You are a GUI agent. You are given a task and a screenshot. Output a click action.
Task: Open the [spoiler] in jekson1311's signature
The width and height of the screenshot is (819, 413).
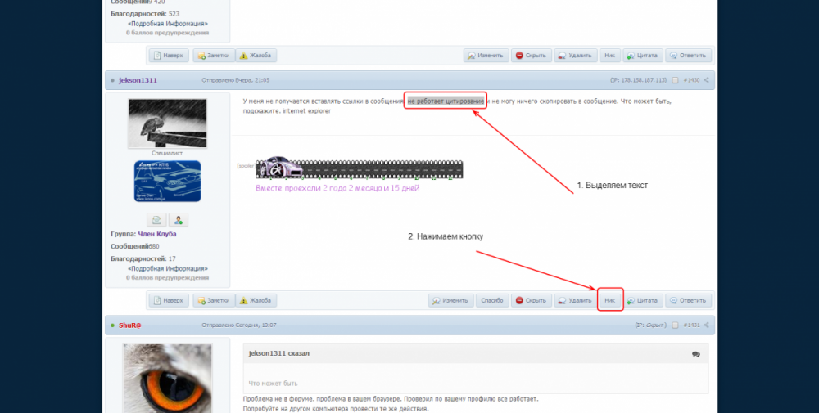(x=246, y=165)
